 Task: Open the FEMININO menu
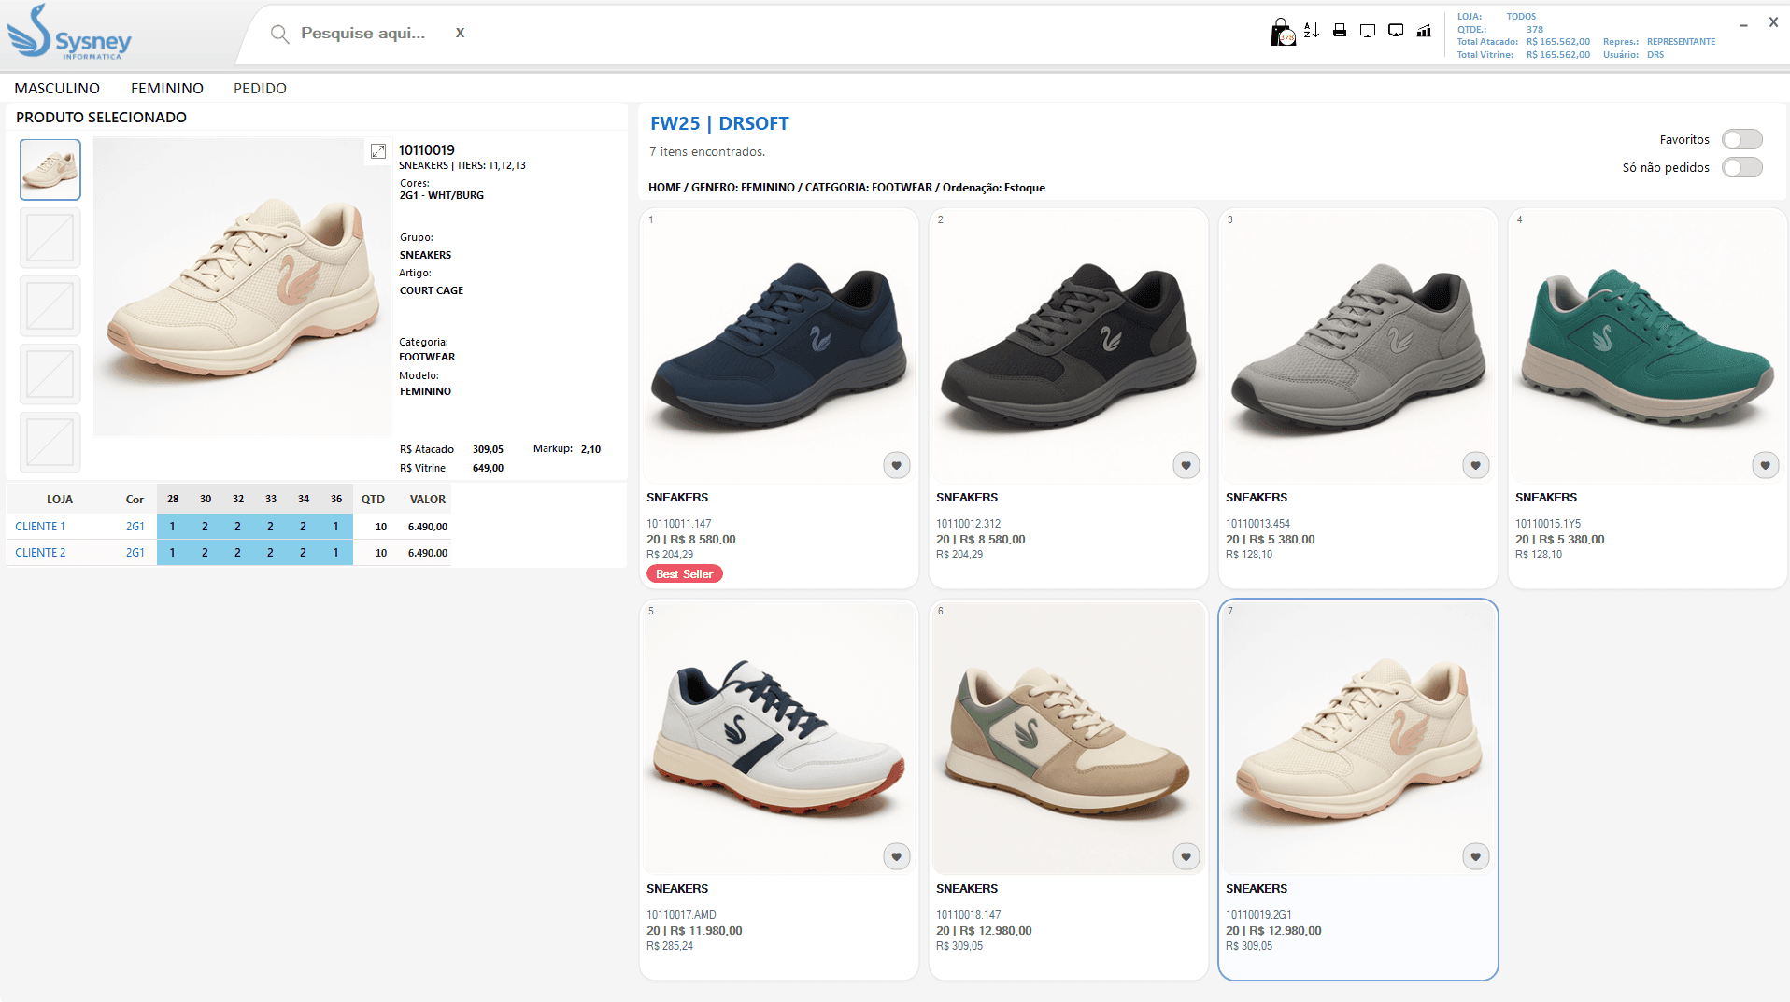pos(167,88)
